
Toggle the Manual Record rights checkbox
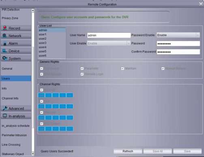click(163, 68)
